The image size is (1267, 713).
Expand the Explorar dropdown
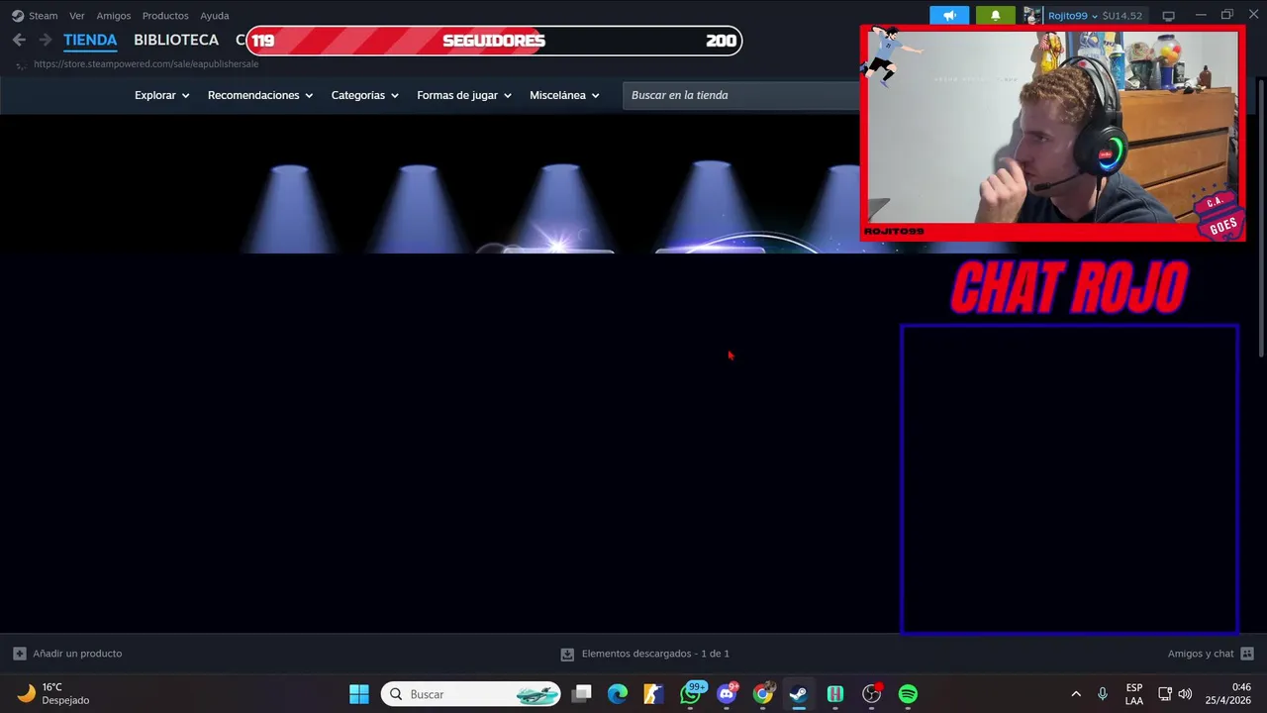pyautogui.click(x=162, y=95)
